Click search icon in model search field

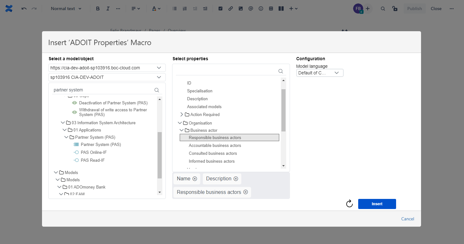[157, 90]
